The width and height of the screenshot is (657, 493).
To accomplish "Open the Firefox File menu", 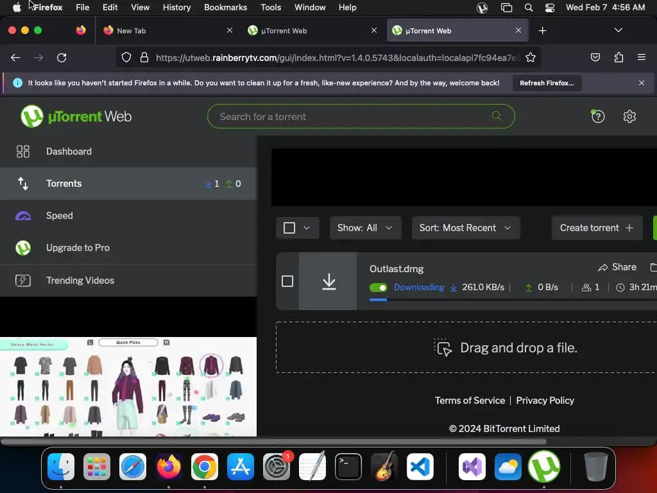I will pyautogui.click(x=83, y=7).
